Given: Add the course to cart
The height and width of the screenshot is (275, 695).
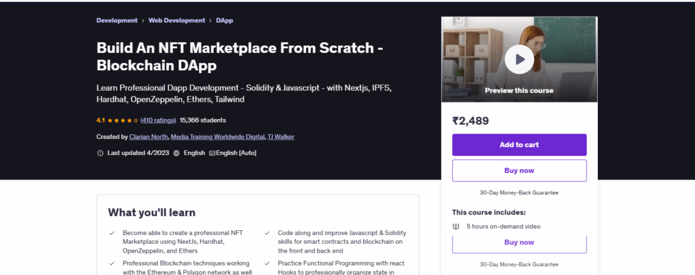Looking at the screenshot, I should 519,145.
